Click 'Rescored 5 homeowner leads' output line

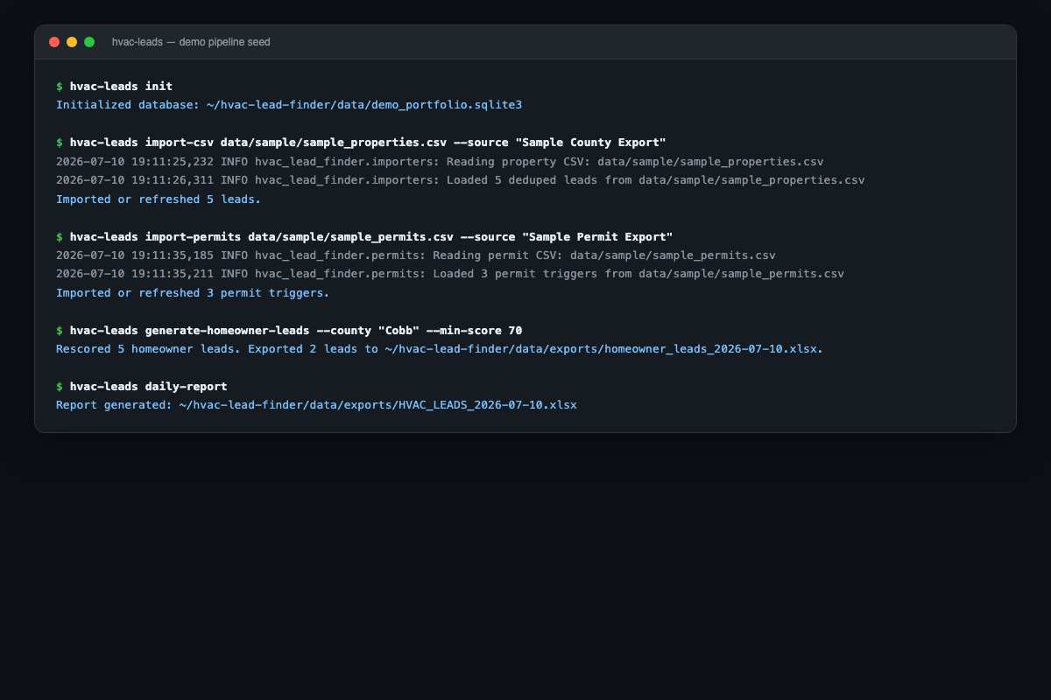[440, 349]
